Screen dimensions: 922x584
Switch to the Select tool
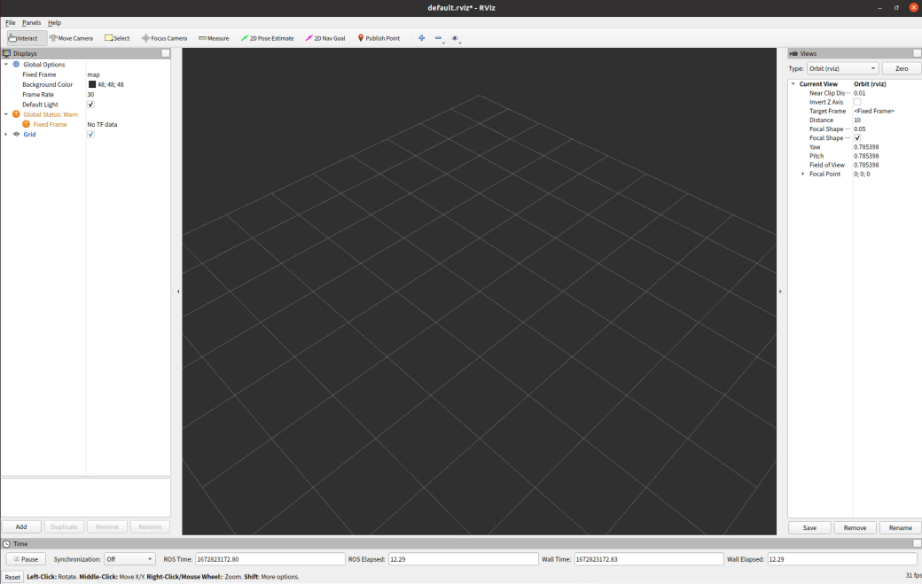[x=117, y=38]
